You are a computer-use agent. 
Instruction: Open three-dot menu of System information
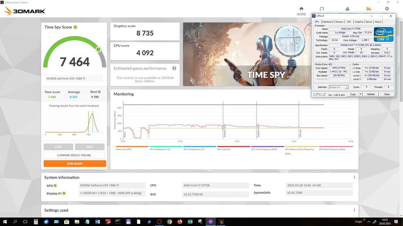pos(354,177)
